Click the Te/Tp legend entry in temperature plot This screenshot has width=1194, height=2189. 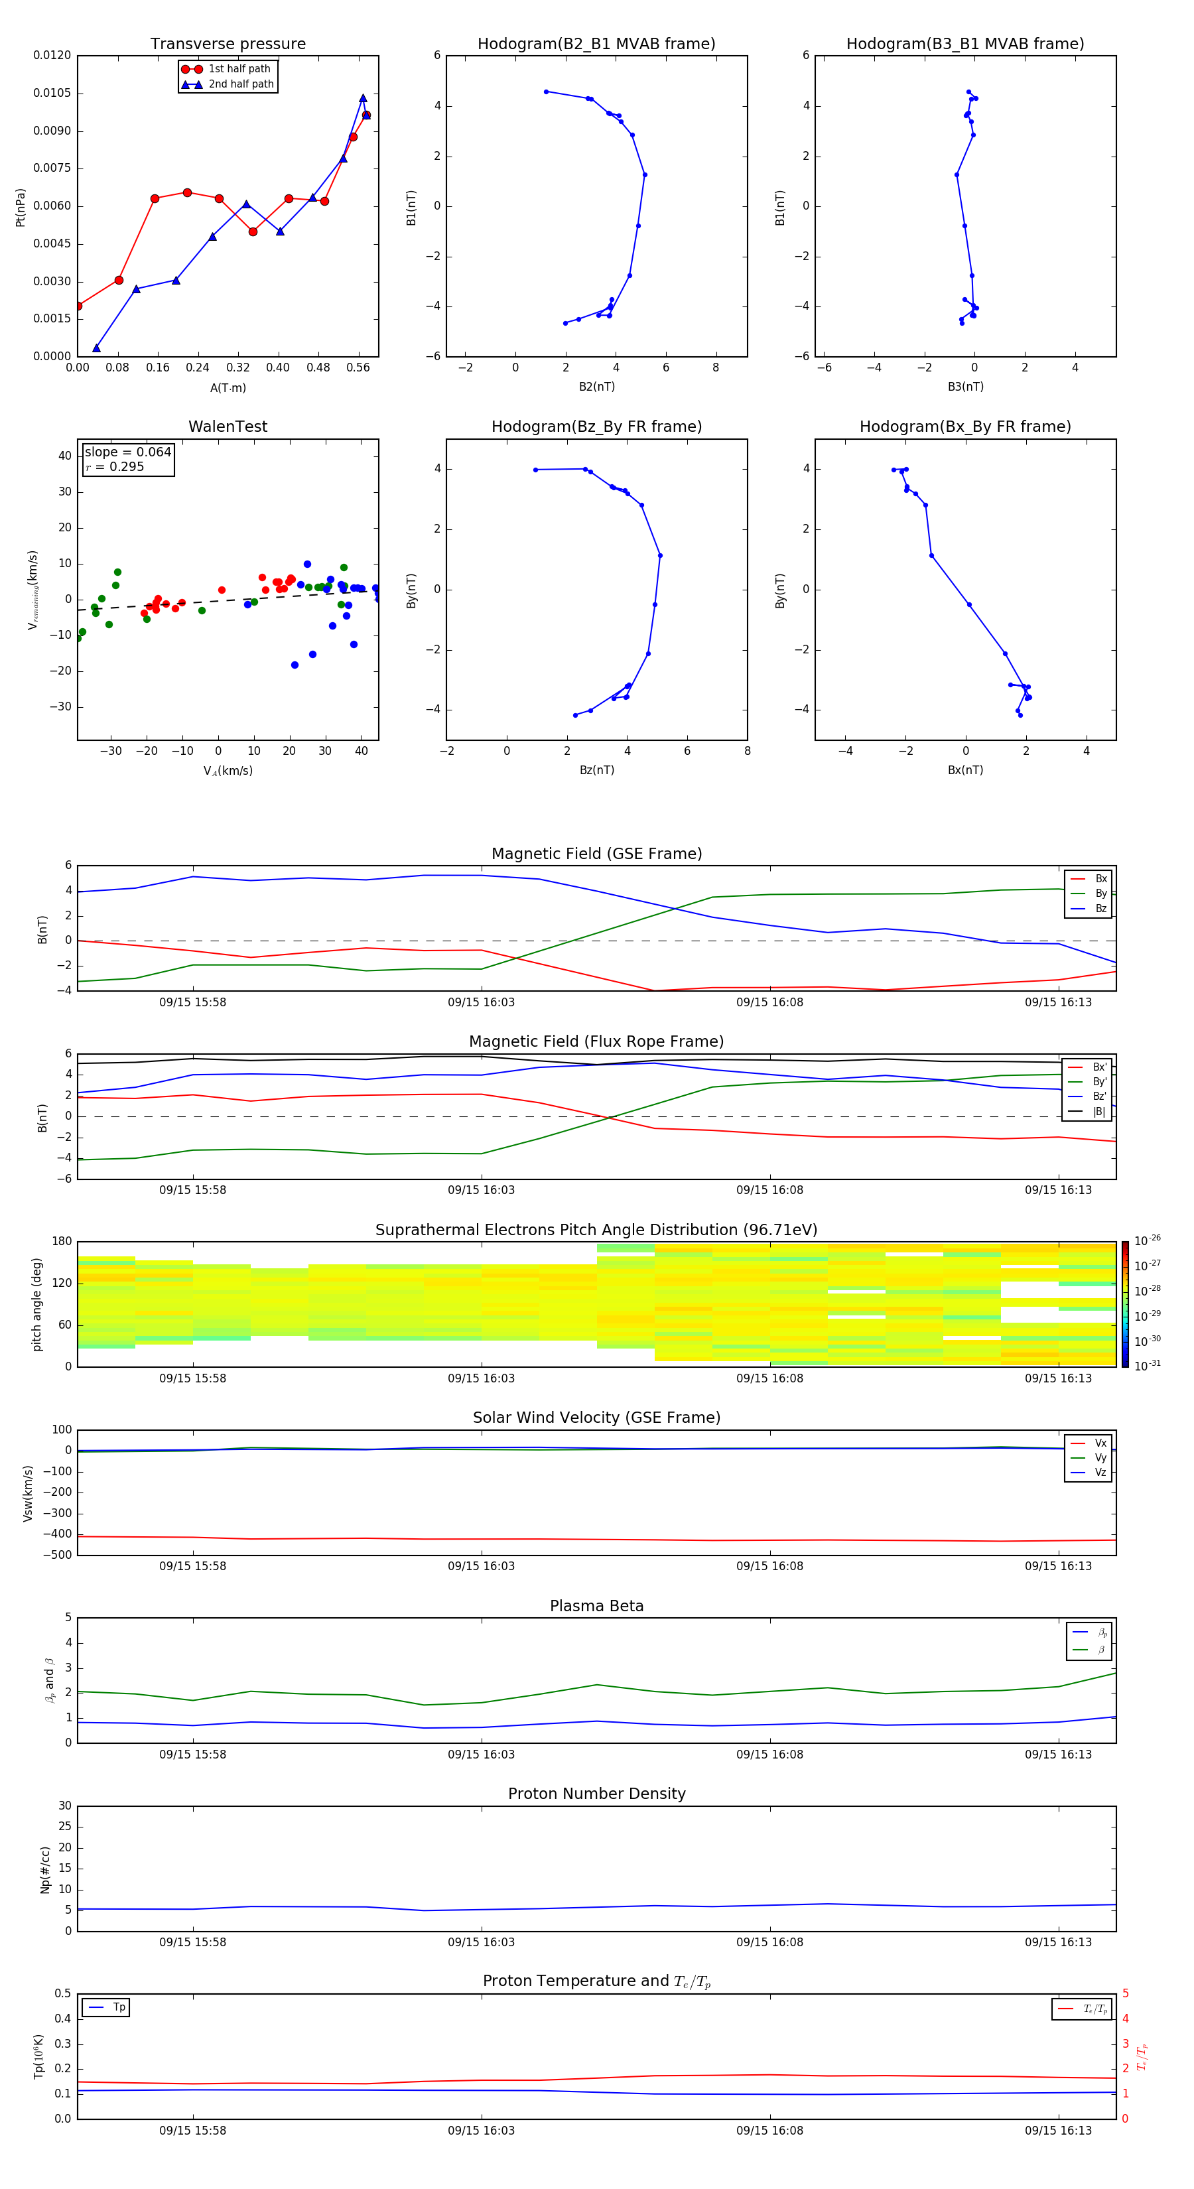tap(1083, 2009)
